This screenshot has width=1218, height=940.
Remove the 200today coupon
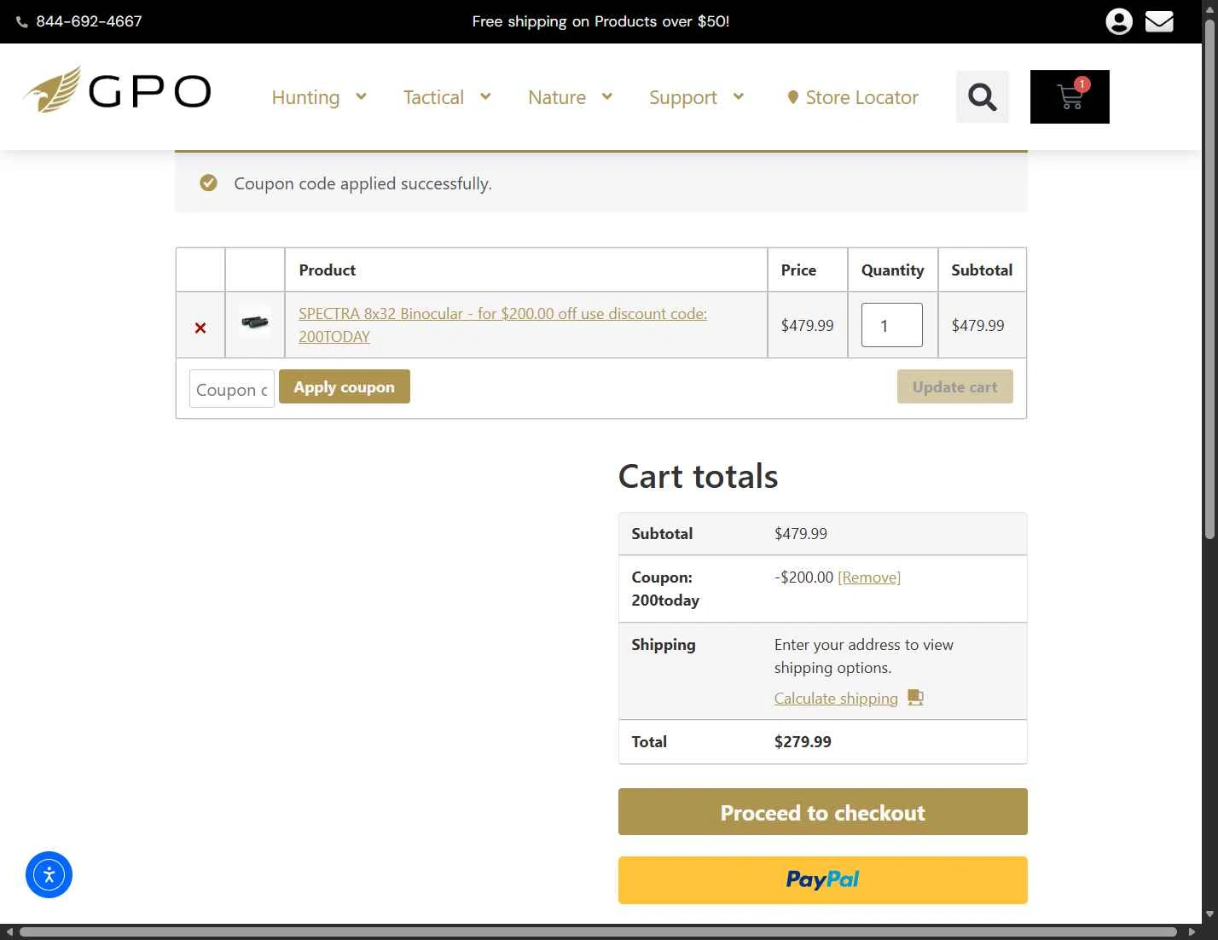point(869,577)
